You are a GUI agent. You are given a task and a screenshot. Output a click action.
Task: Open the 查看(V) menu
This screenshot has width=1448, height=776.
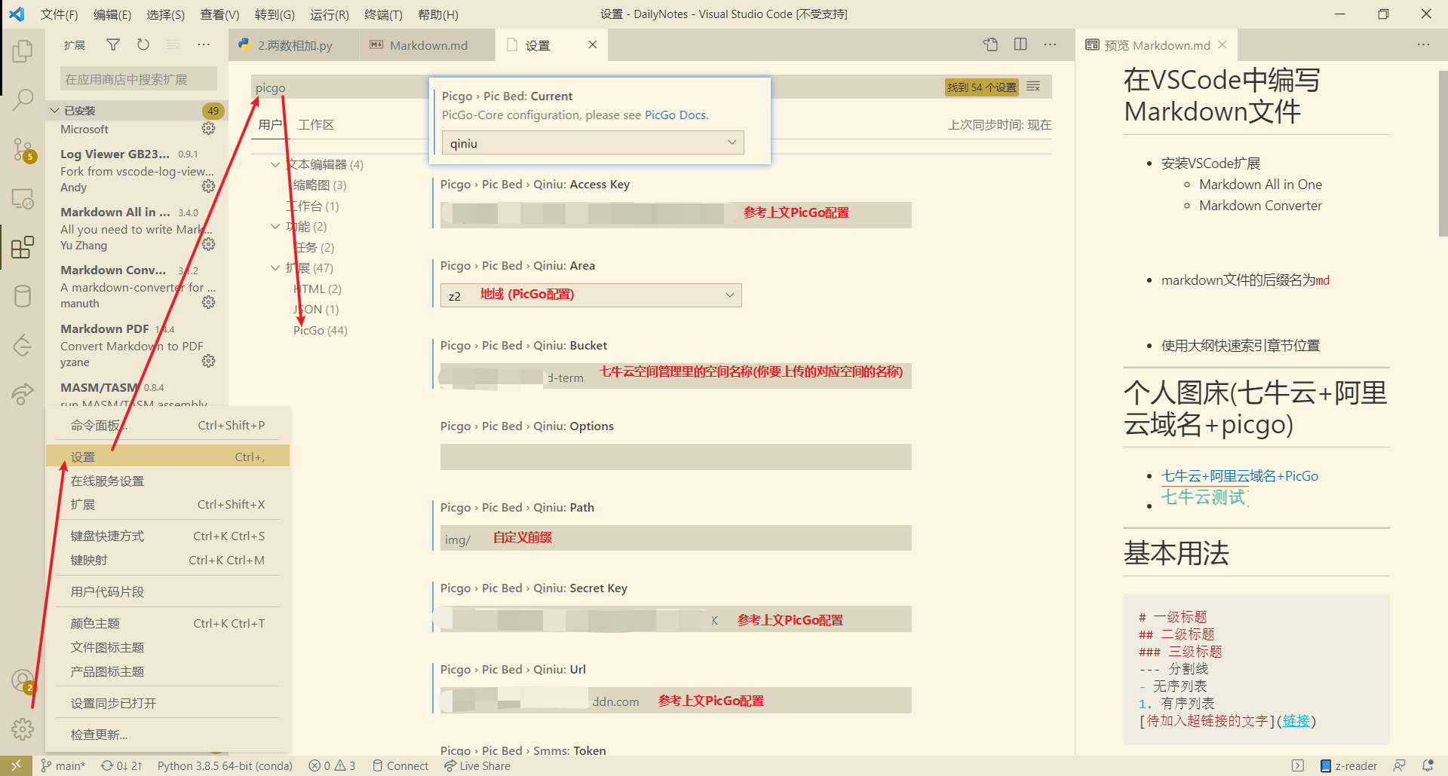[x=219, y=14]
